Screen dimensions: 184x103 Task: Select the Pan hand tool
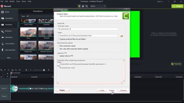(x=83, y=6)
